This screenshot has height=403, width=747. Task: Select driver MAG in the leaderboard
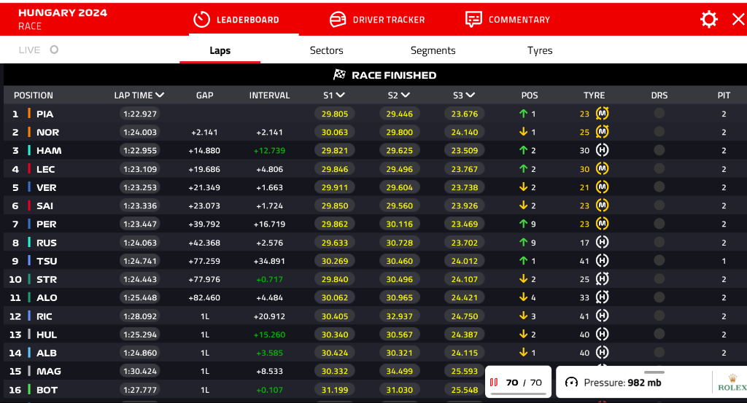coord(49,371)
